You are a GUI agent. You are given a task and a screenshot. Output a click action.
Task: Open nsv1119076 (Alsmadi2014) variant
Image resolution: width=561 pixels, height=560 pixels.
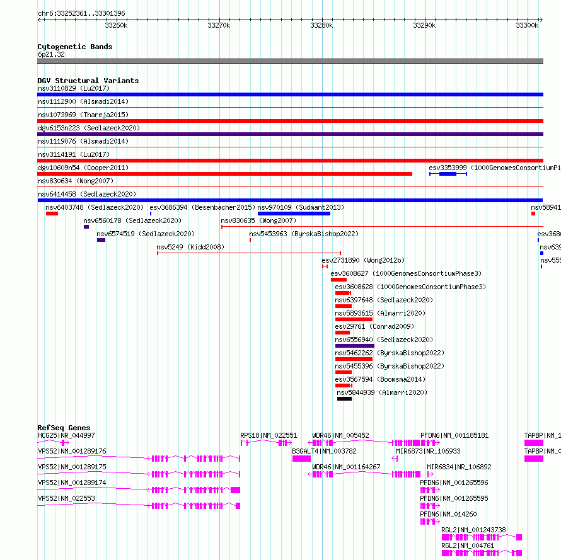(290, 147)
